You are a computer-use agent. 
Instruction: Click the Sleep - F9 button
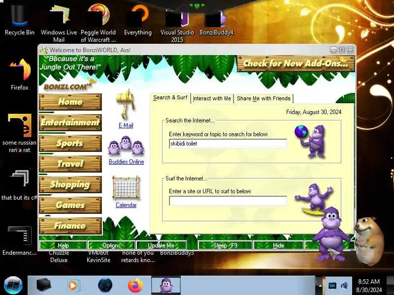tap(225, 245)
